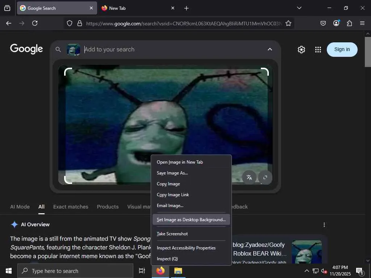Image resolution: width=371 pixels, height=278 pixels.
Task: Click the Plankton thumbnail in search box
Action: (73, 50)
